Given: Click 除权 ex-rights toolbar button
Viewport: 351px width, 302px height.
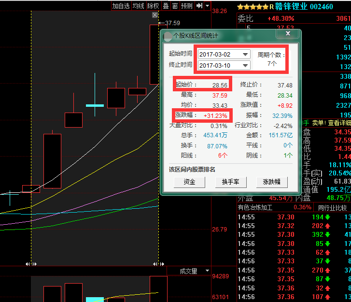Looking at the screenshot, I should coord(153,6).
